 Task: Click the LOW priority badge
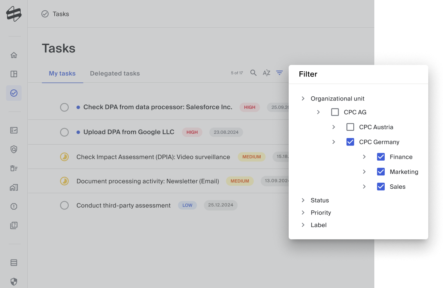click(188, 205)
